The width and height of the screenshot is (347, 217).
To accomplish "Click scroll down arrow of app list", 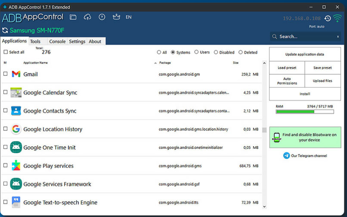I will [264, 206].
